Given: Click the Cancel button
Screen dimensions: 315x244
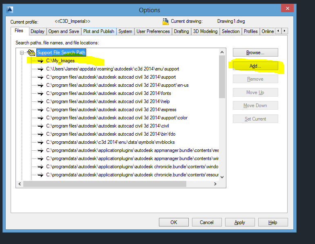Looking at the screenshot, I should pyautogui.click(x=207, y=222).
